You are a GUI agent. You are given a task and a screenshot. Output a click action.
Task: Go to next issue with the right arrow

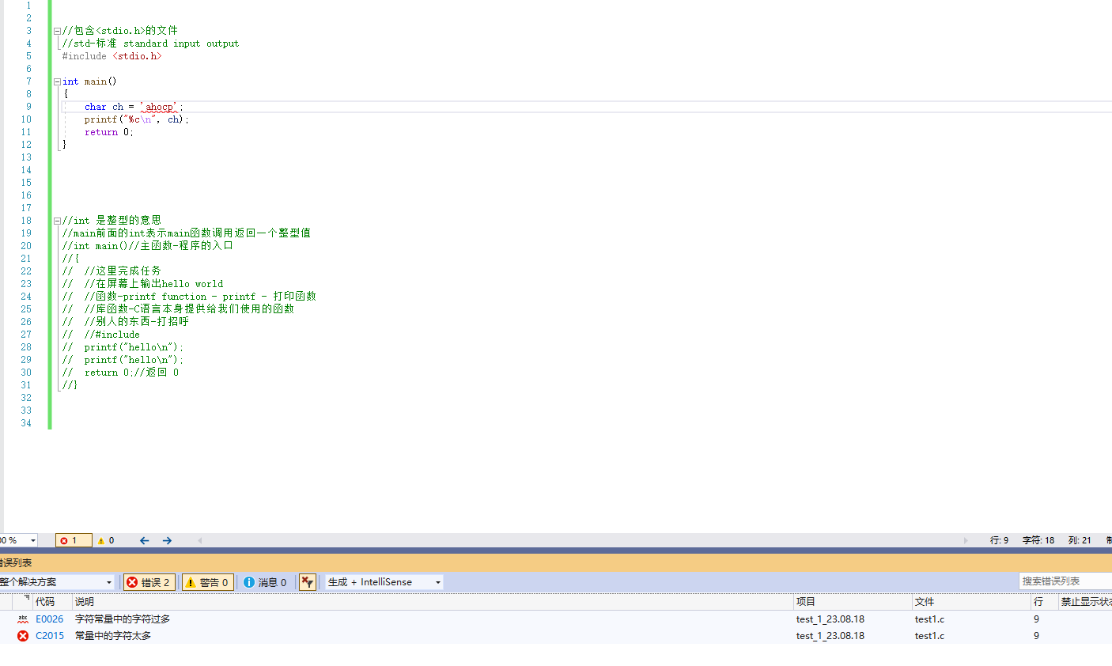pos(167,540)
